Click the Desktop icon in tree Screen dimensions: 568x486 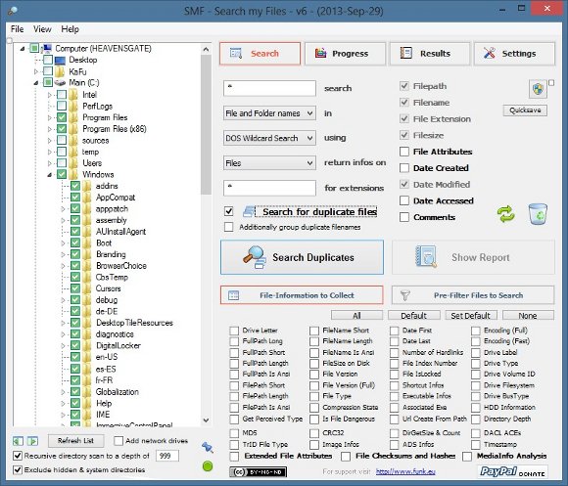[x=60, y=60]
